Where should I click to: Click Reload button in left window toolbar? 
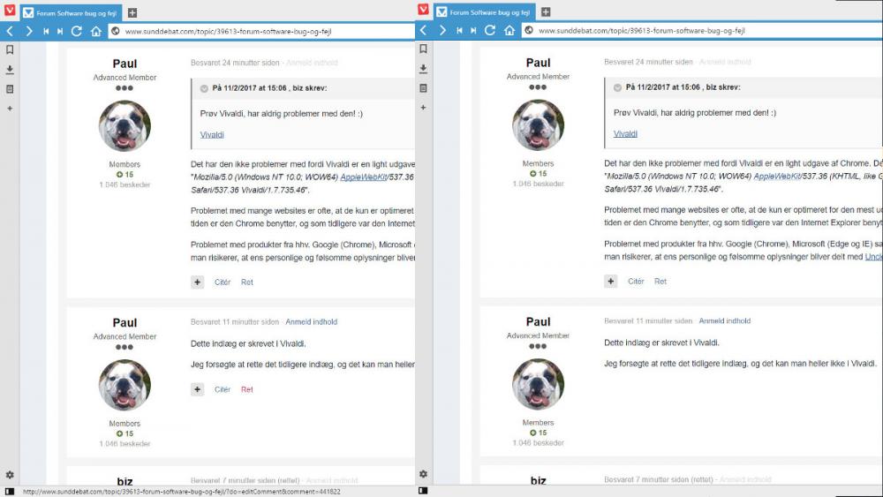pos(76,31)
